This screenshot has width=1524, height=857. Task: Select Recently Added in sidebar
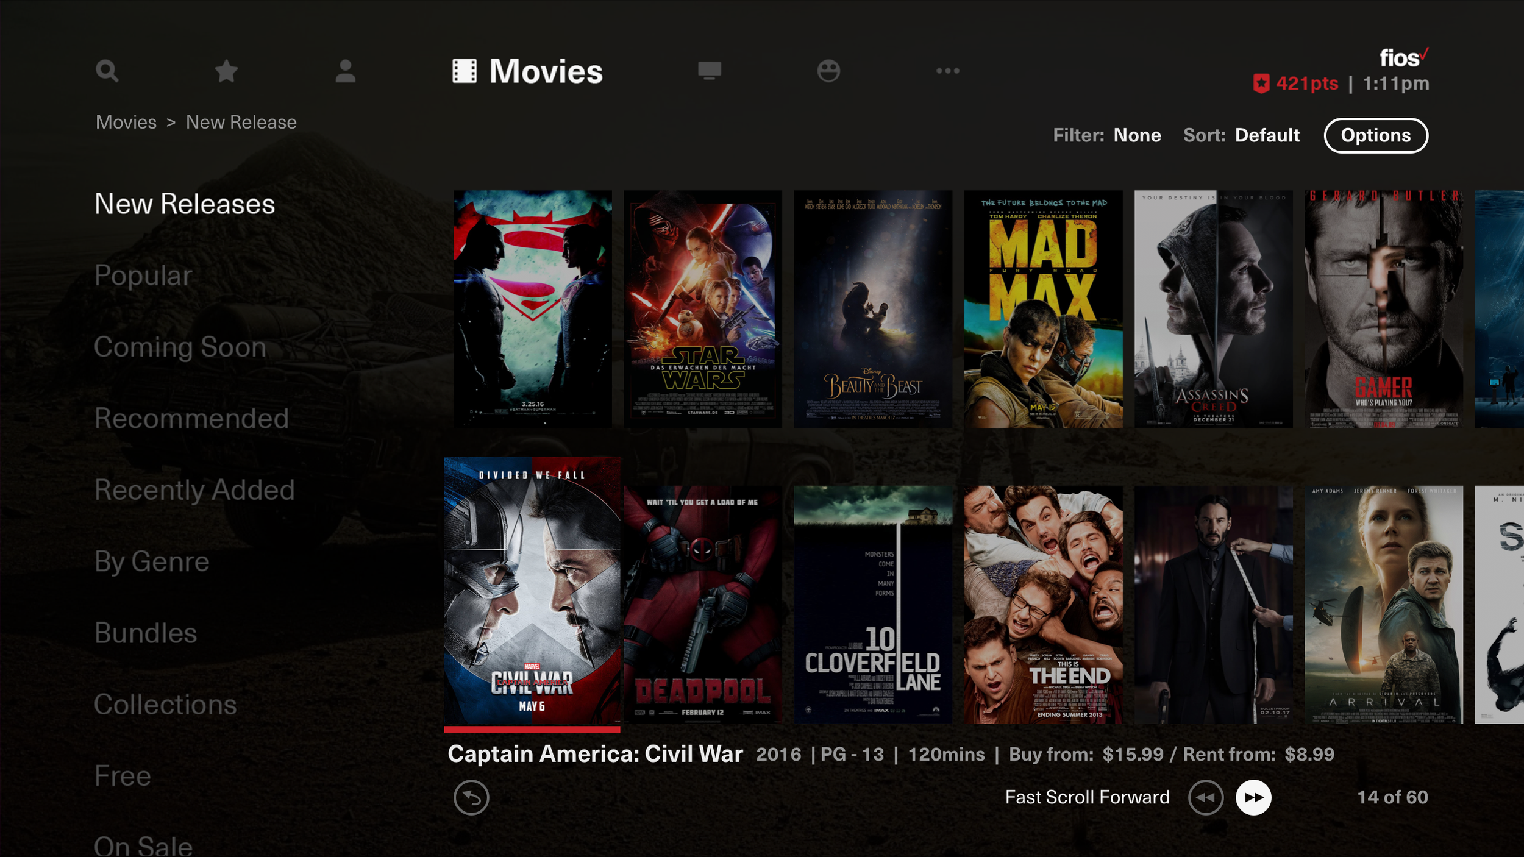(x=194, y=490)
